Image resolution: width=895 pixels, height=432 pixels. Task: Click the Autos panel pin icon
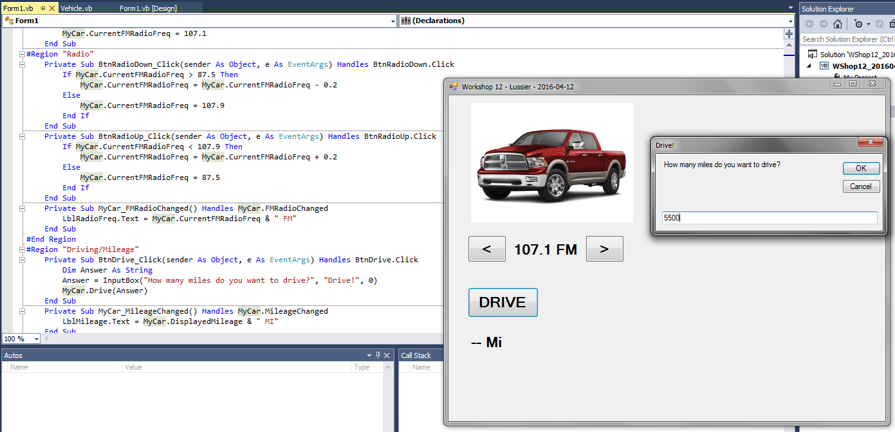point(378,355)
